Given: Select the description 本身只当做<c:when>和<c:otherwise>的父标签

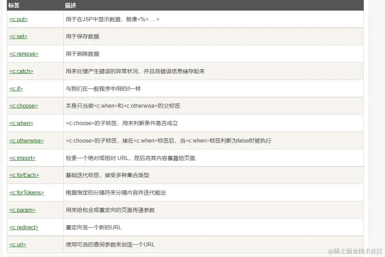Looking at the screenshot, I should [123, 106].
